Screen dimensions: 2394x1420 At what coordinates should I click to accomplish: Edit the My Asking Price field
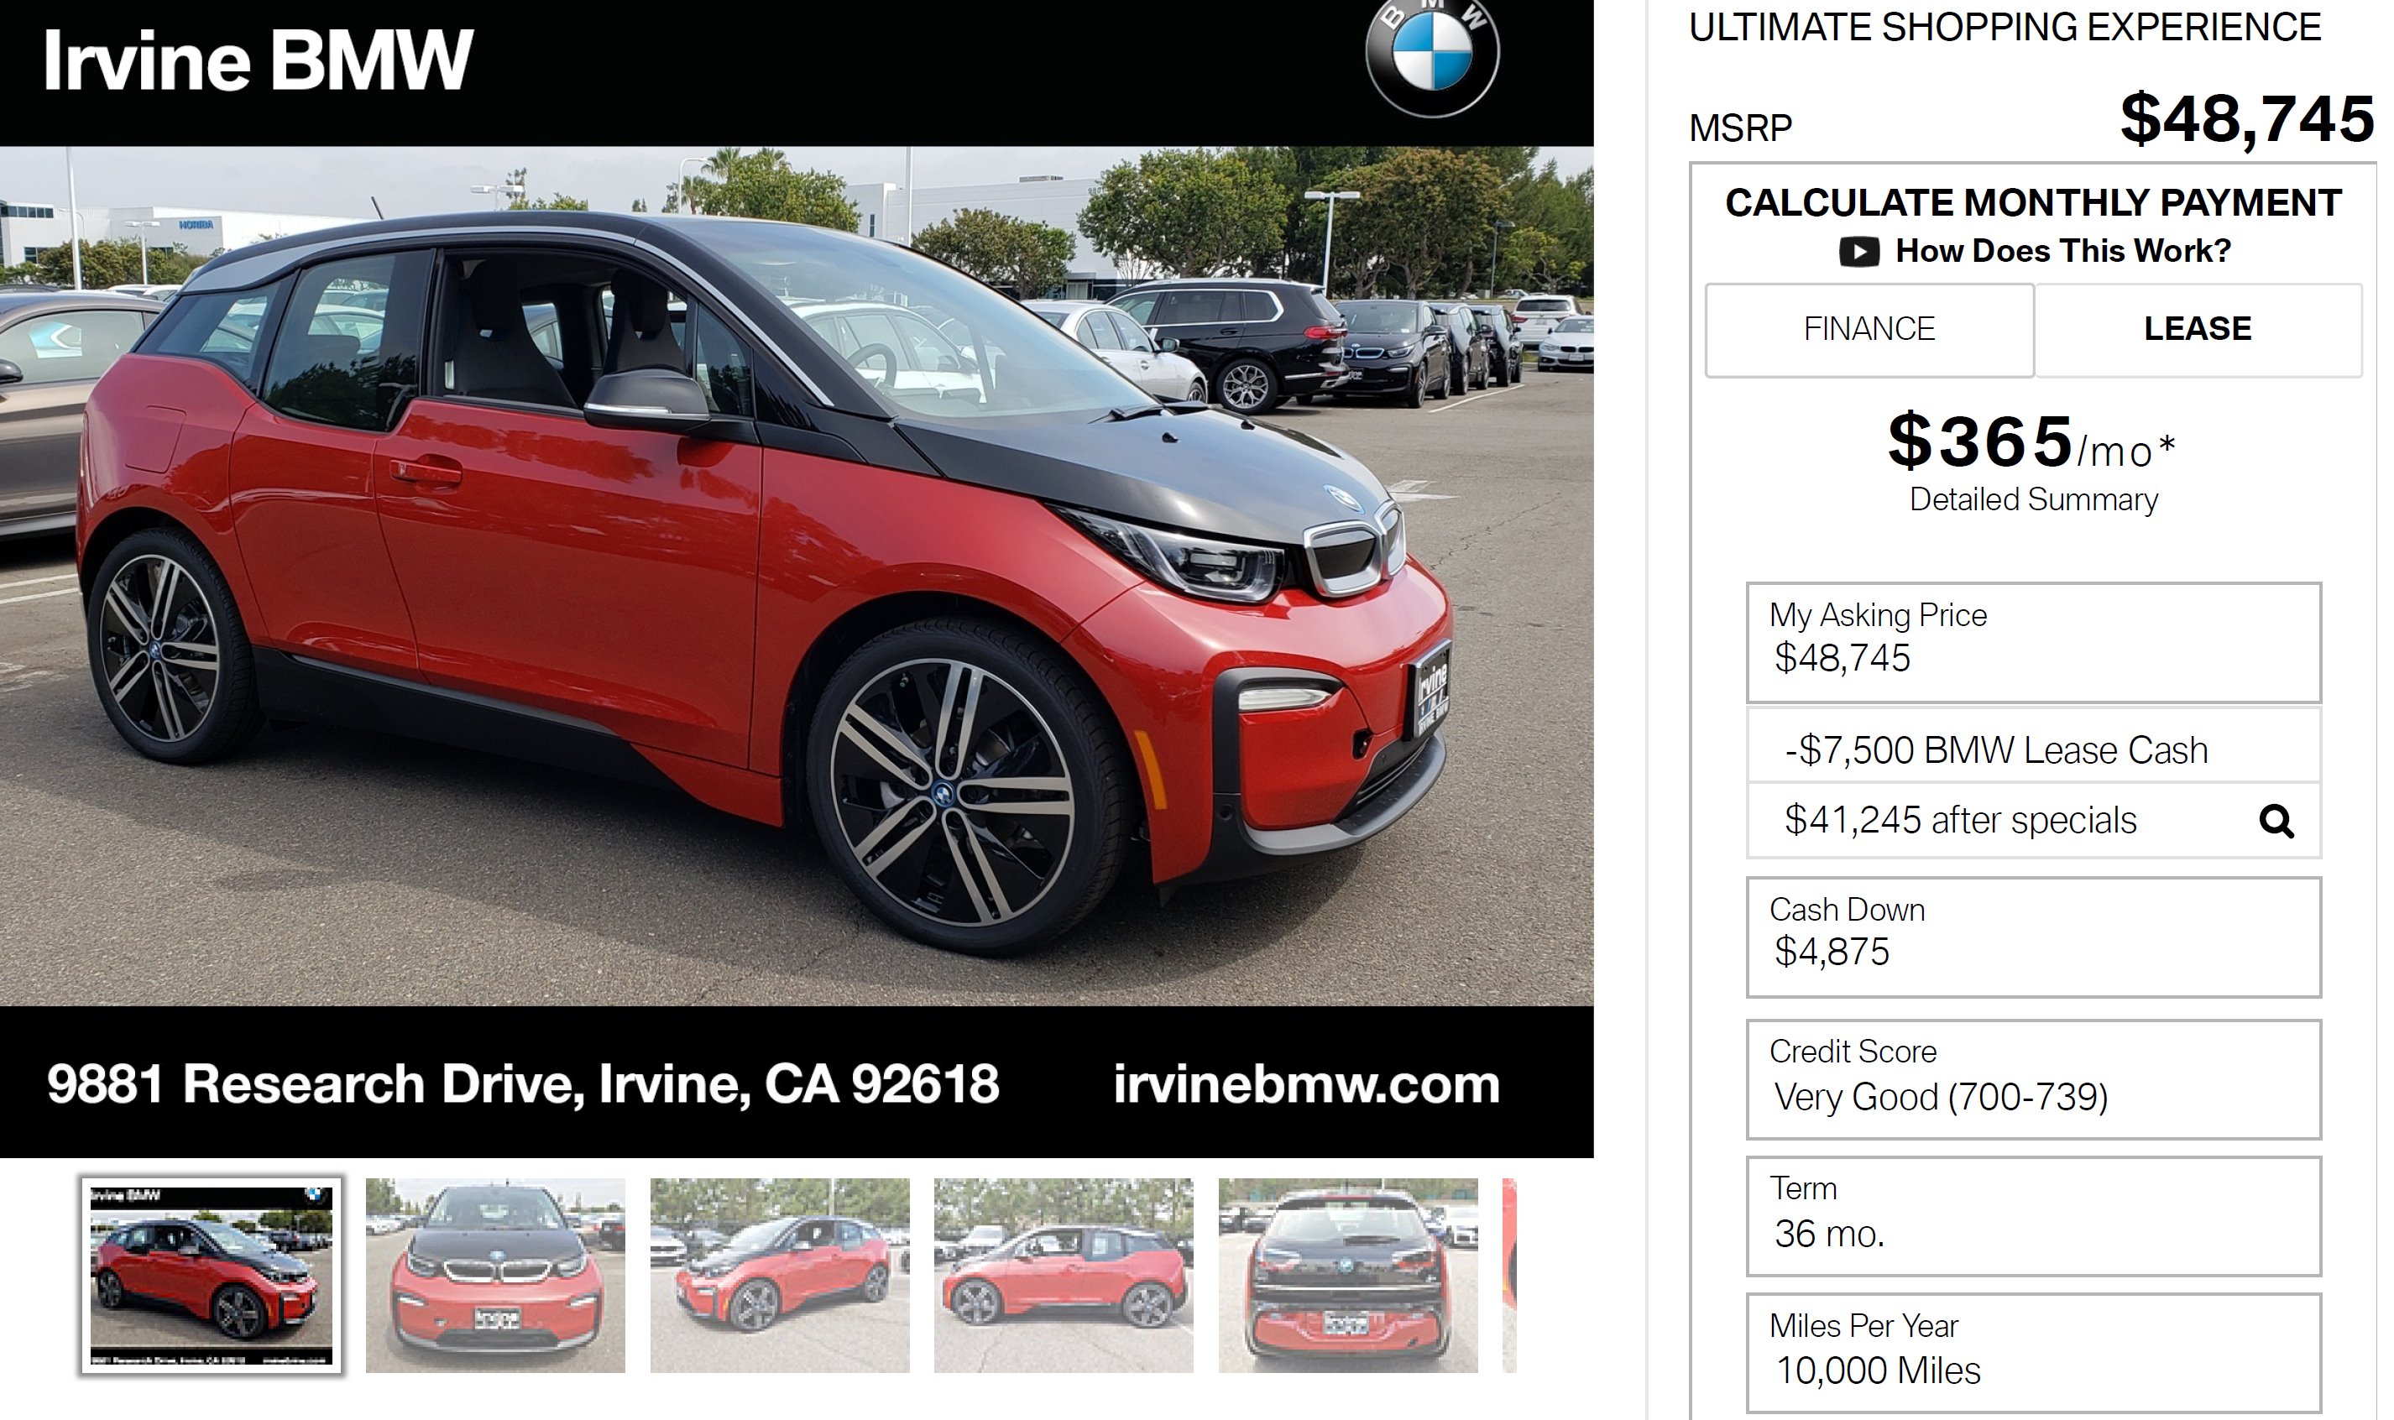(x=2033, y=643)
